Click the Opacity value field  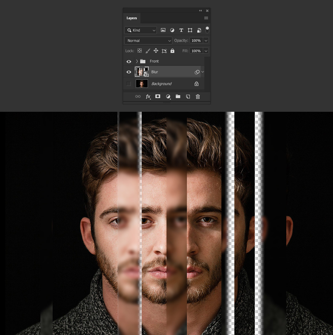tap(196, 40)
